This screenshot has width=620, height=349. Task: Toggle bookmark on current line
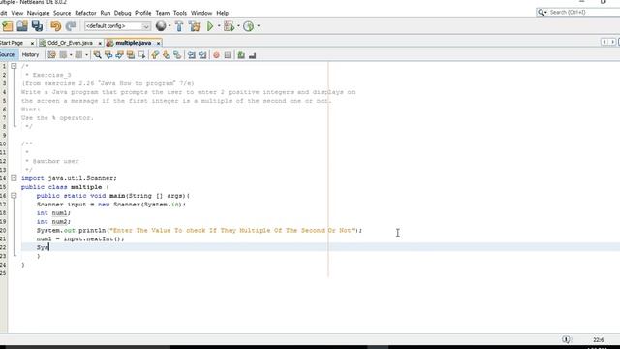tap(177, 55)
